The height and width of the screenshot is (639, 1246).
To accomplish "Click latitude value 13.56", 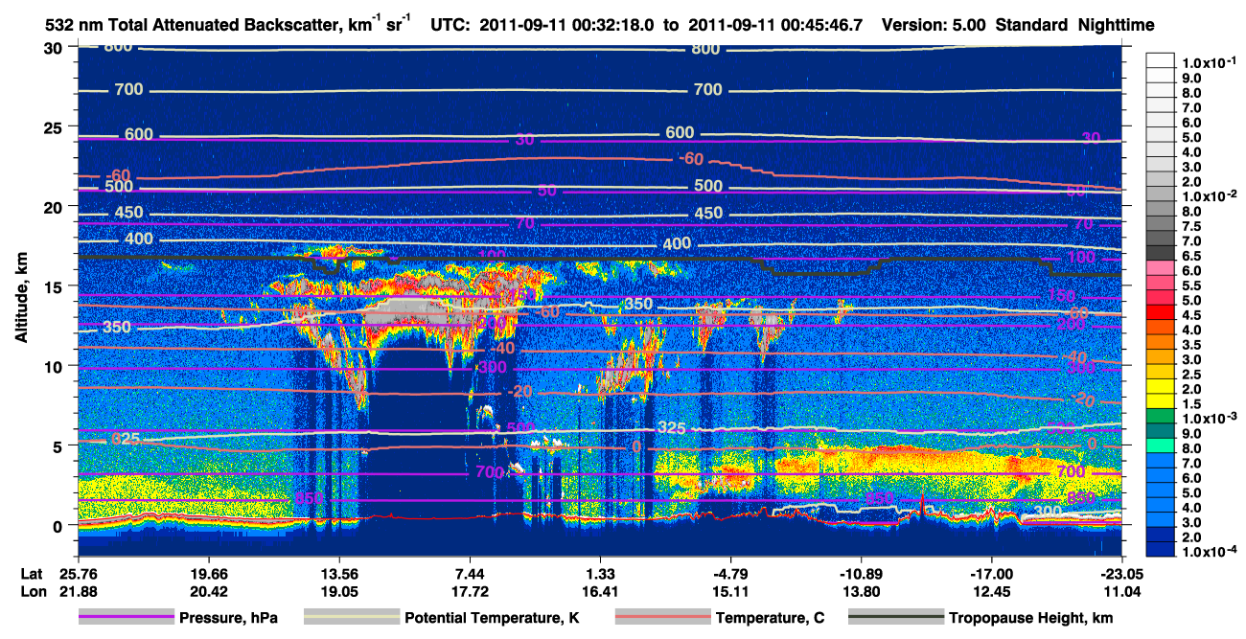I will (x=339, y=573).
